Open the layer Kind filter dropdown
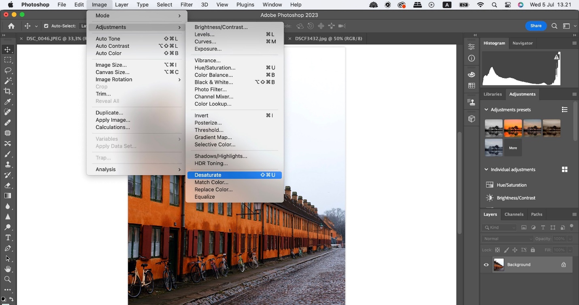This screenshot has height=305, width=579. pos(499,228)
